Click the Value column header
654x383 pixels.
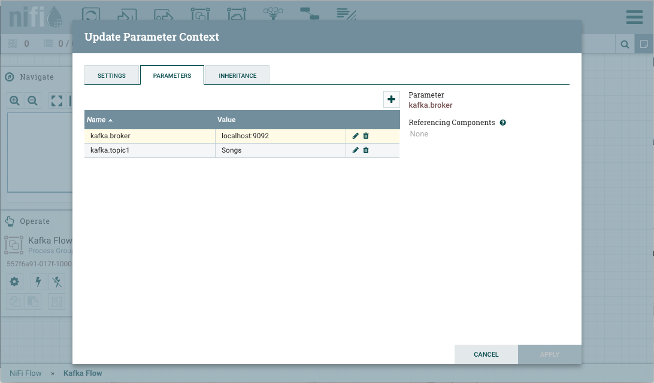click(226, 120)
